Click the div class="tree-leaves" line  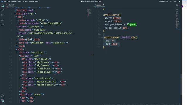click(x=36, y=59)
